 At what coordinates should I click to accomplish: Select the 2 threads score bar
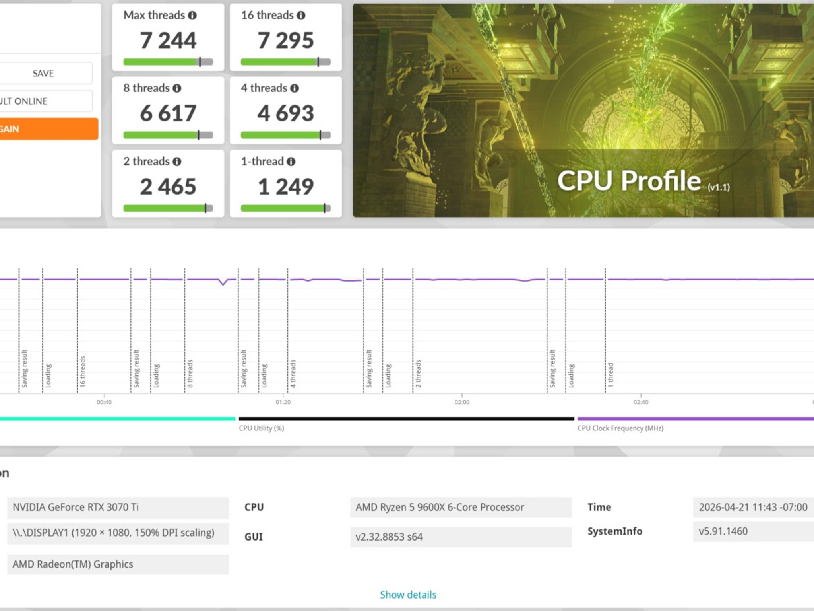168,208
